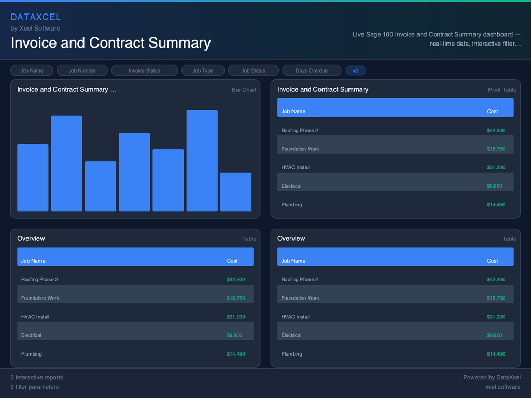This screenshot has width=531, height=398.
Task: Select the Pivot Table view label
Action: (502, 89)
